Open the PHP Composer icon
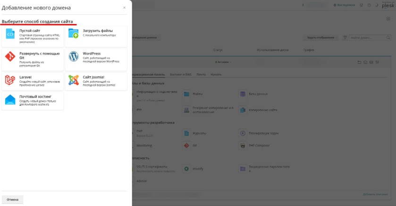This screenshot has height=206, width=396. point(243,146)
